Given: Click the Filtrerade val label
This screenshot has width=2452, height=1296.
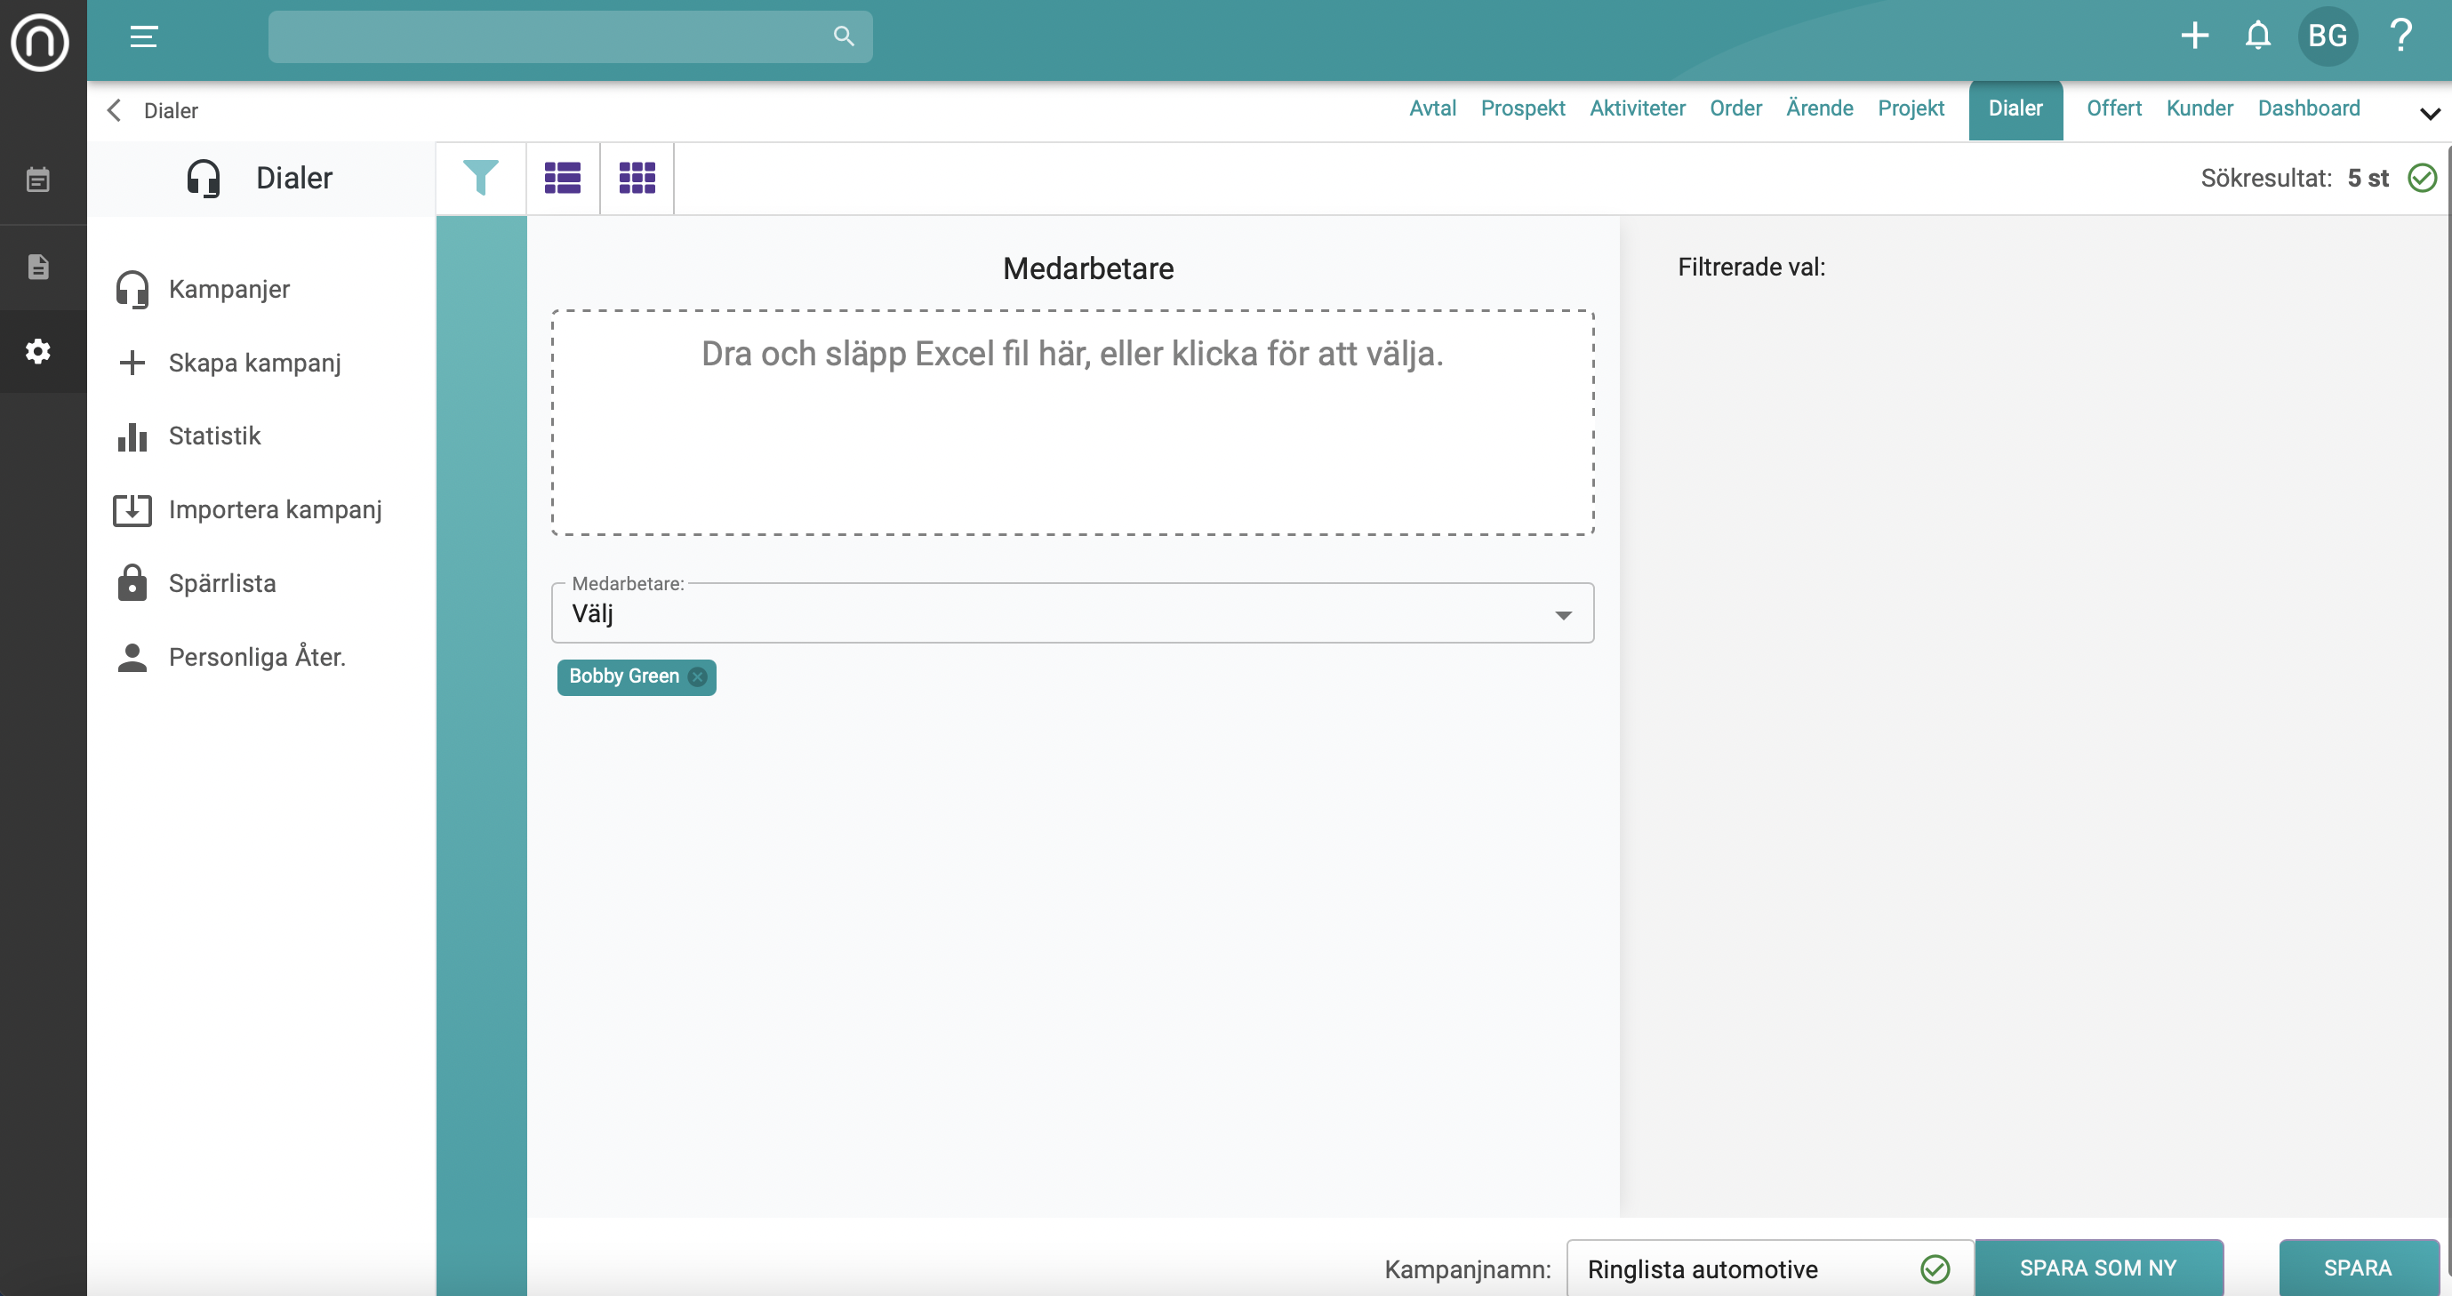Looking at the screenshot, I should (x=1751, y=268).
